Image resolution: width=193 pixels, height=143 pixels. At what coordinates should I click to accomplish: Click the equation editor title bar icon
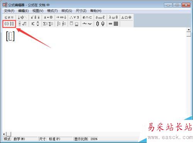point(5,5)
